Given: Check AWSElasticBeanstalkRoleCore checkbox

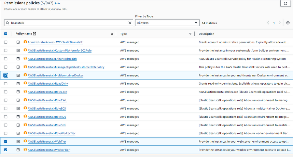Looking at the screenshot, I should point(5,92).
